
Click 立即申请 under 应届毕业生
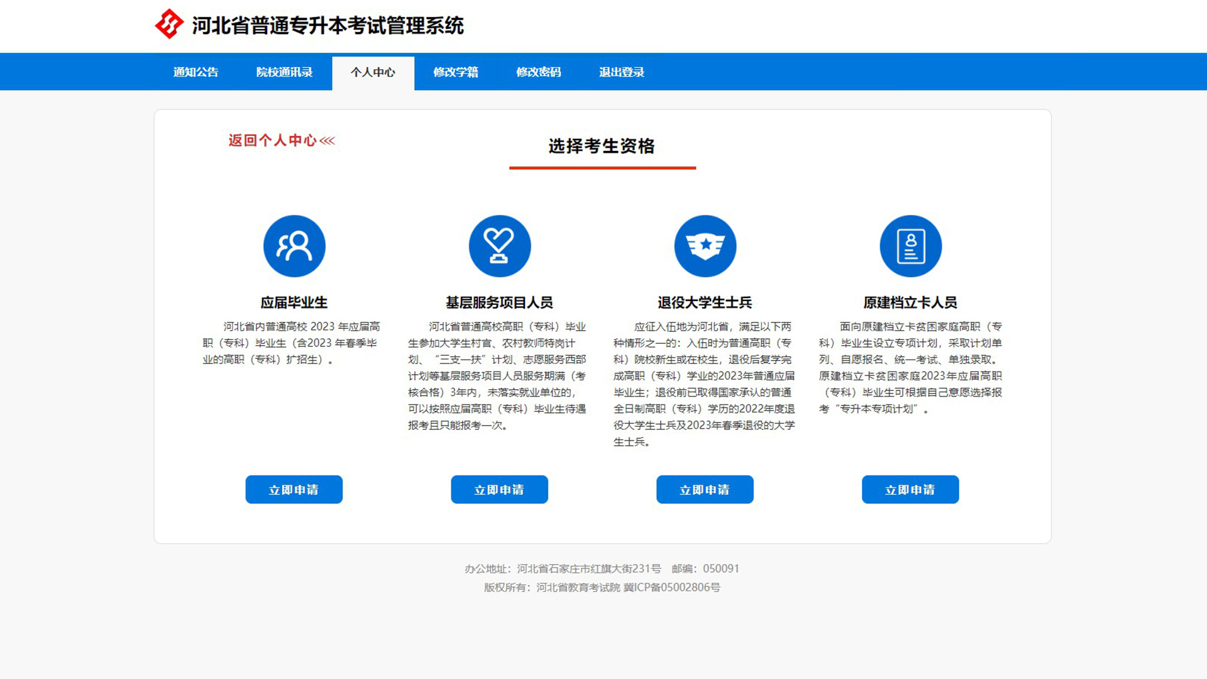(294, 490)
